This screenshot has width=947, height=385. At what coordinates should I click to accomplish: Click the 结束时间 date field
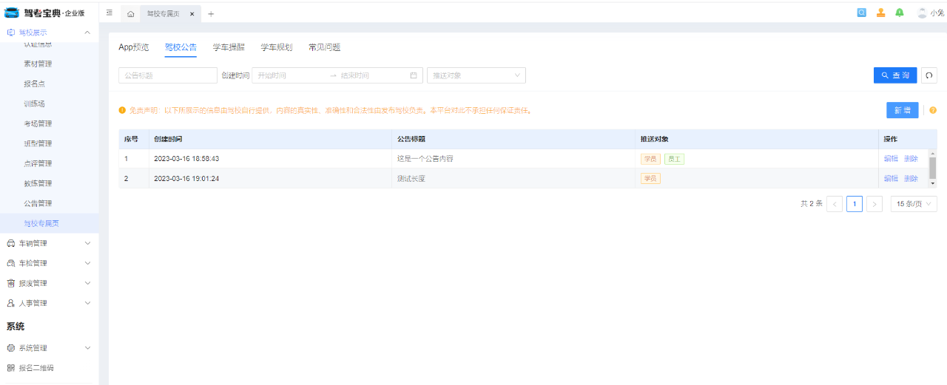pyautogui.click(x=373, y=75)
